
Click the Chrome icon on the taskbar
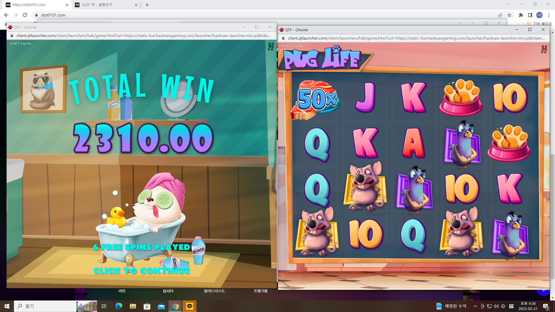point(175,306)
